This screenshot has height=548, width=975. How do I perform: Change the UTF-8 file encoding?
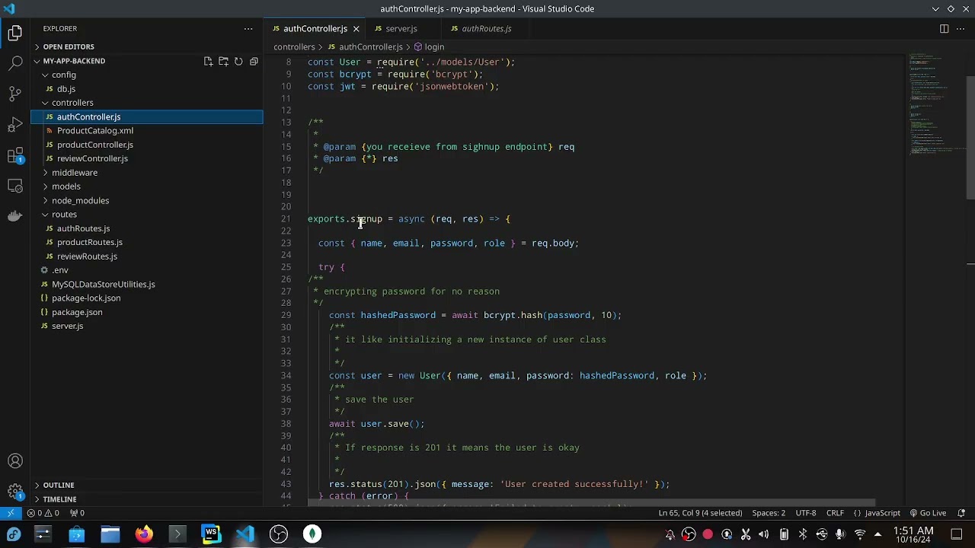[x=806, y=513]
